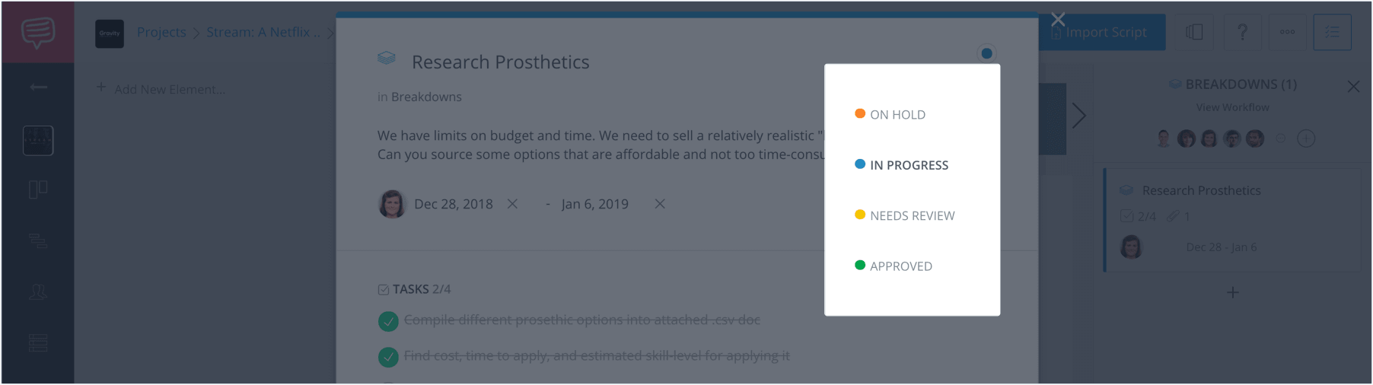
Task: Expand the next card chevron arrow
Action: point(1078,116)
